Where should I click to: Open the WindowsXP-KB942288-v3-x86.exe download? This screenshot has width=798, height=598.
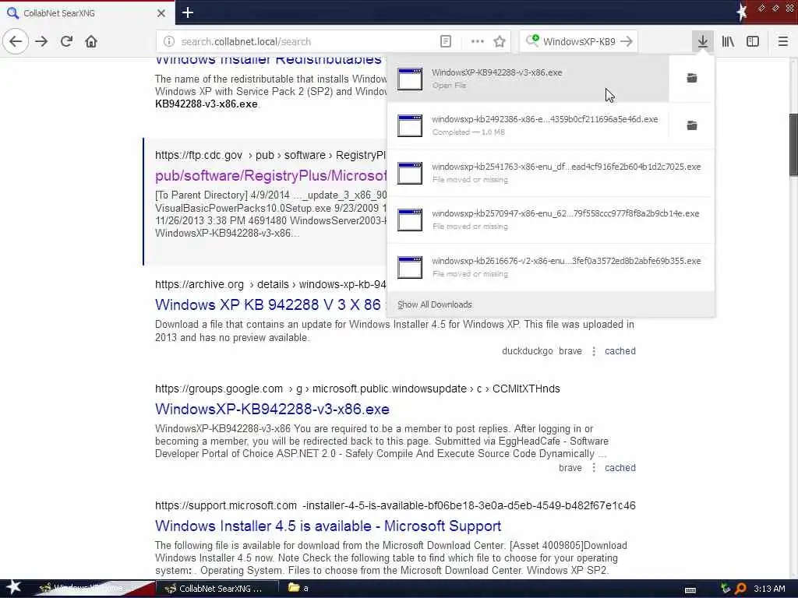pyautogui.click(x=528, y=79)
